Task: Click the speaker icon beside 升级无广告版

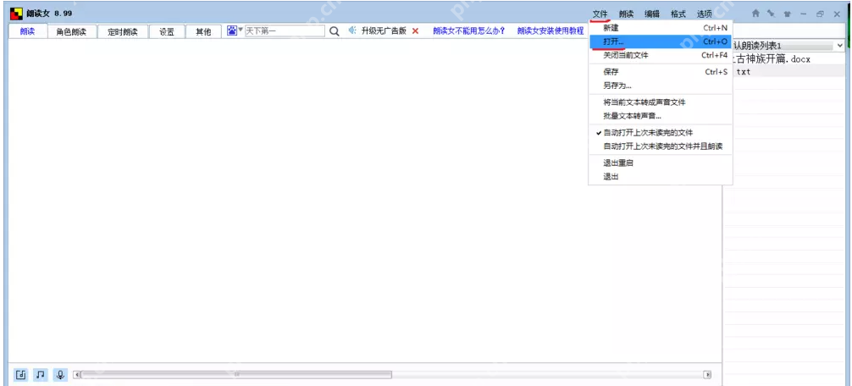Action: pos(352,30)
